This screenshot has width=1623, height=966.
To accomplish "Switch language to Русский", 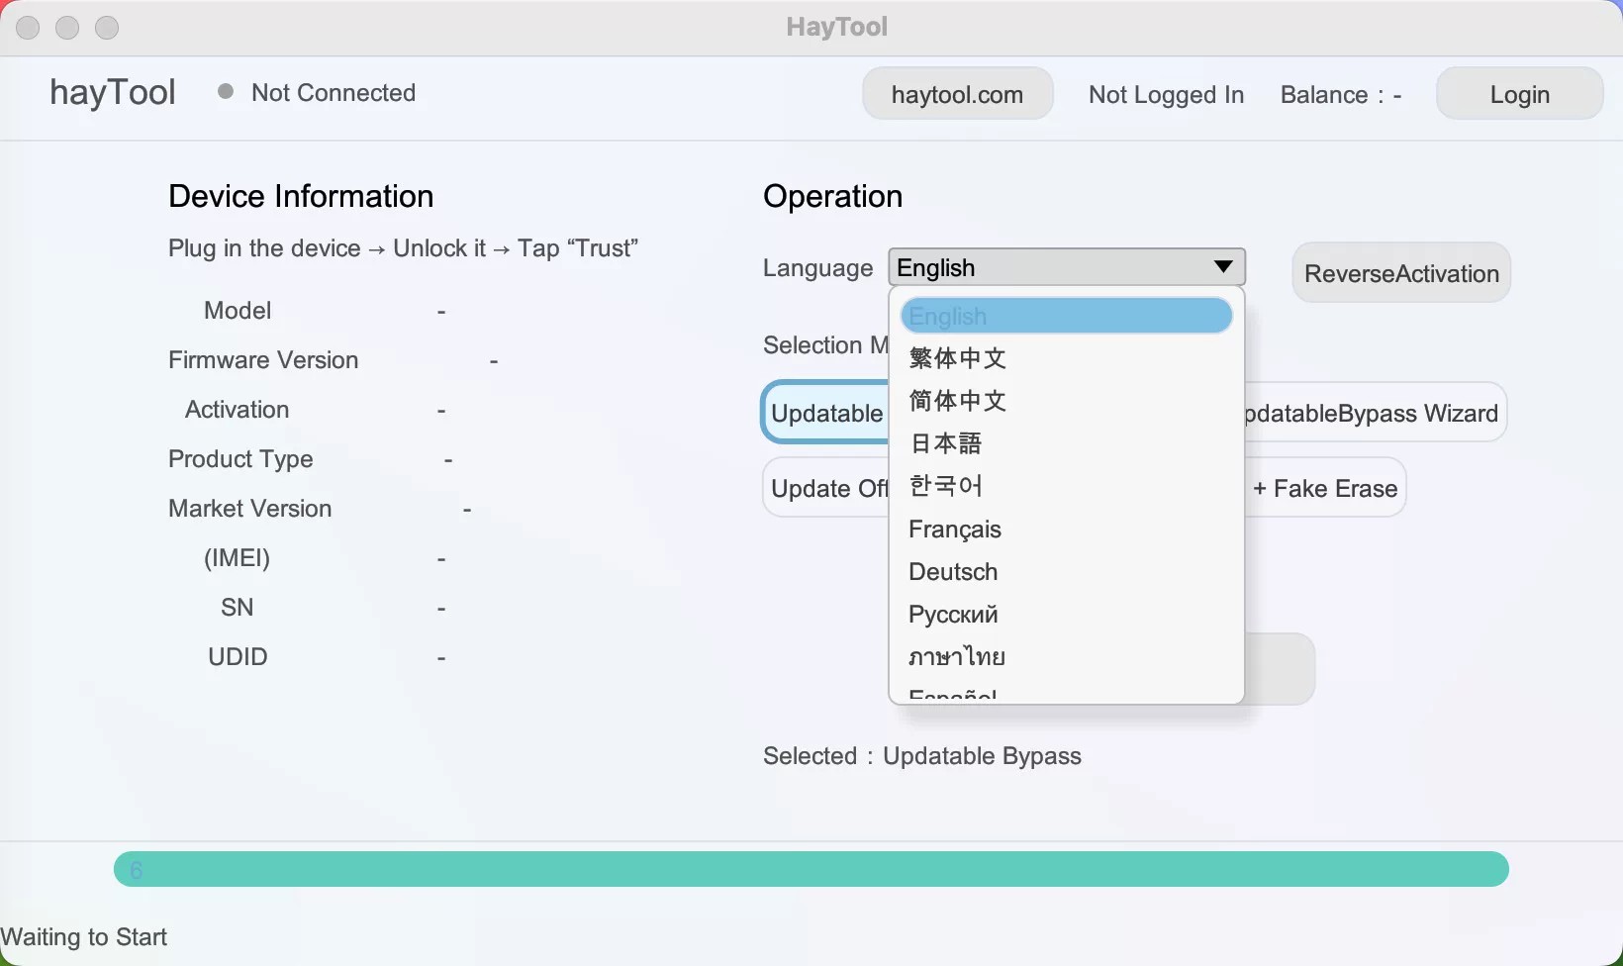I will click(953, 615).
